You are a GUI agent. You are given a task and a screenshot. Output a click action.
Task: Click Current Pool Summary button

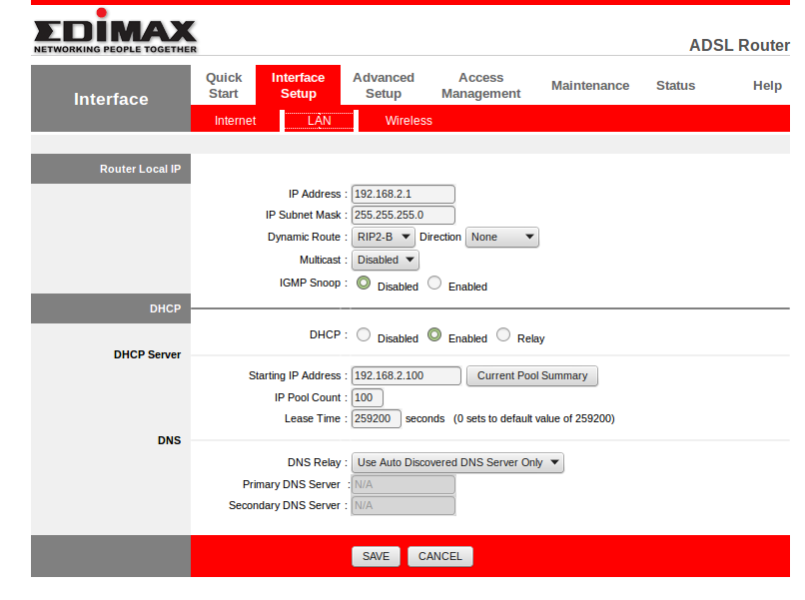pos(531,375)
